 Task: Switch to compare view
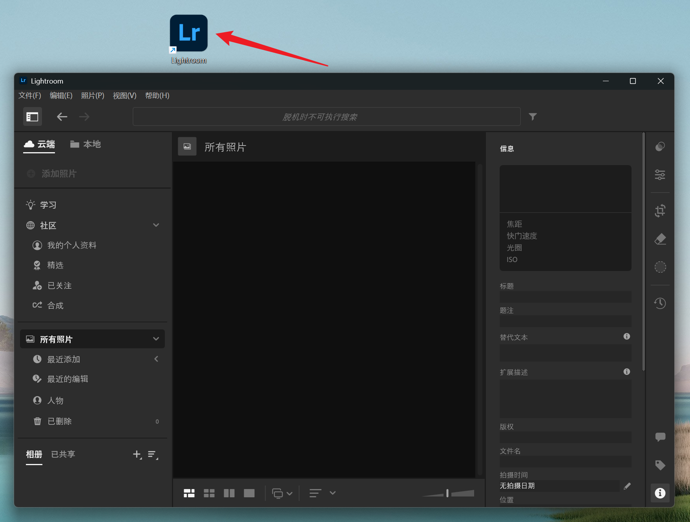(229, 493)
